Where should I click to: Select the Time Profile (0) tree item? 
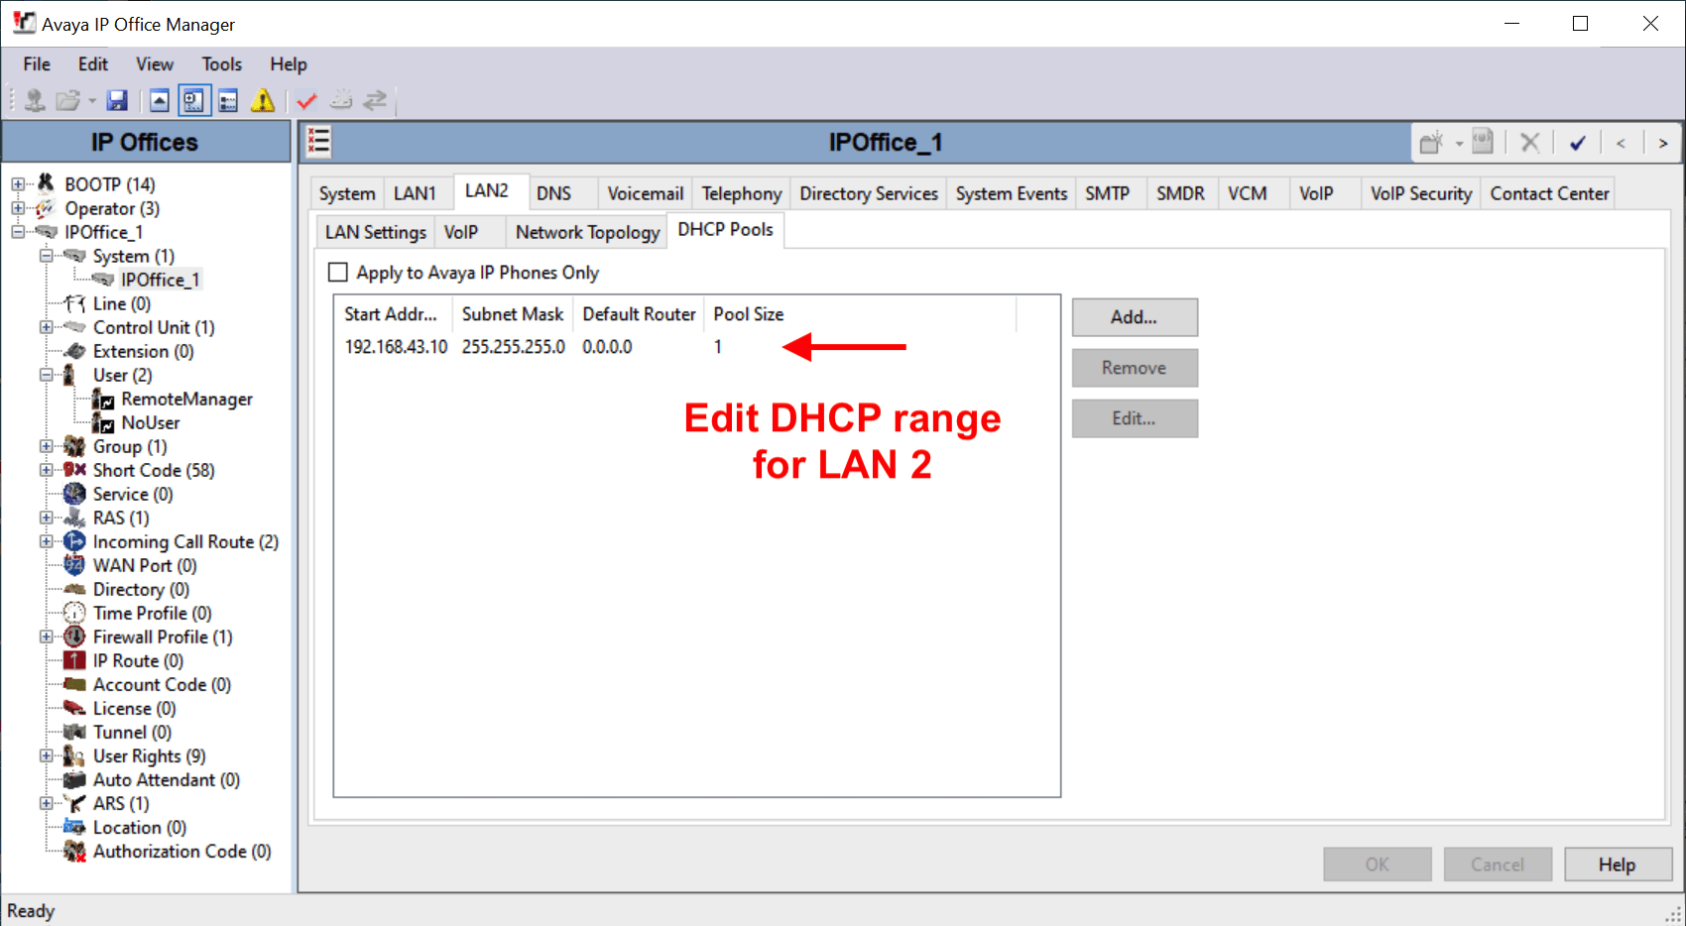point(152,613)
